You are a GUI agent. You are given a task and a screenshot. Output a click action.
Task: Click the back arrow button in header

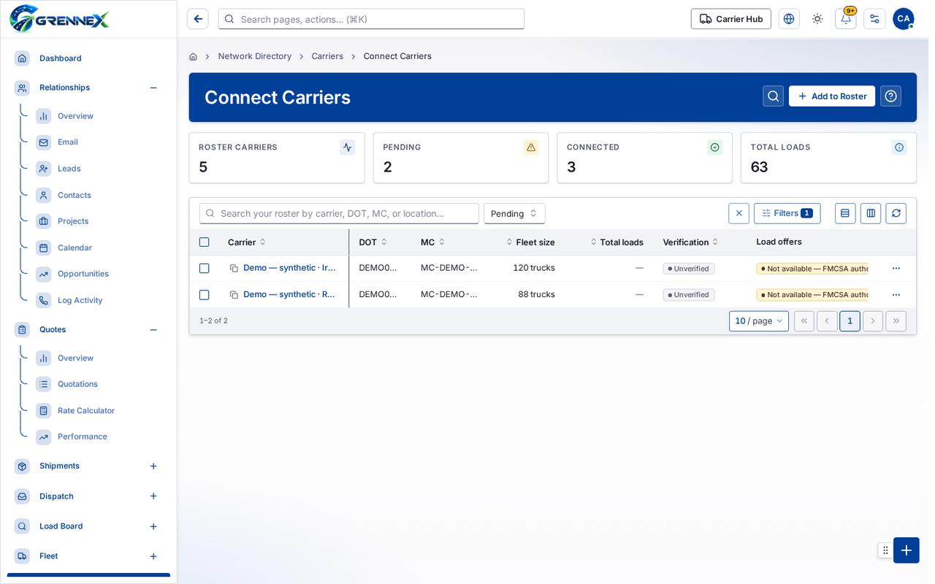pyautogui.click(x=198, y=19)
